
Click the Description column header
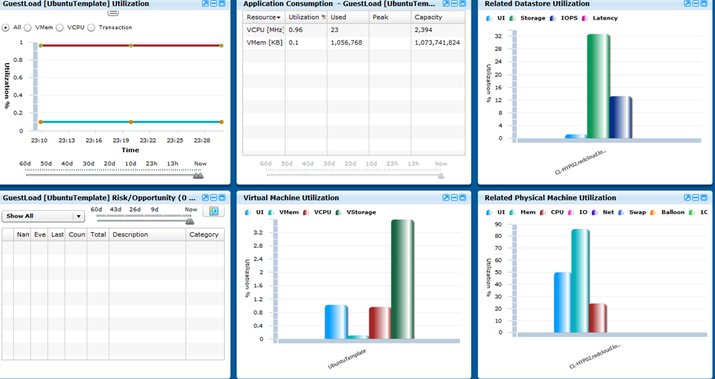147,235
